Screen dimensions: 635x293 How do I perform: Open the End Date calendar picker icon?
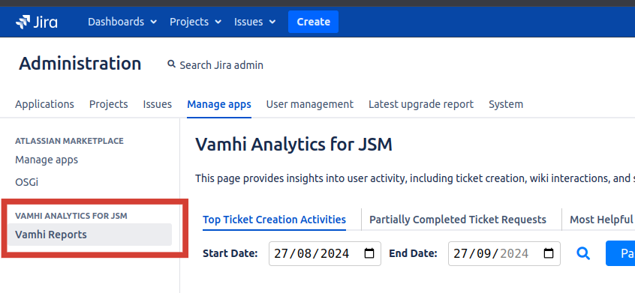(549, 254)
